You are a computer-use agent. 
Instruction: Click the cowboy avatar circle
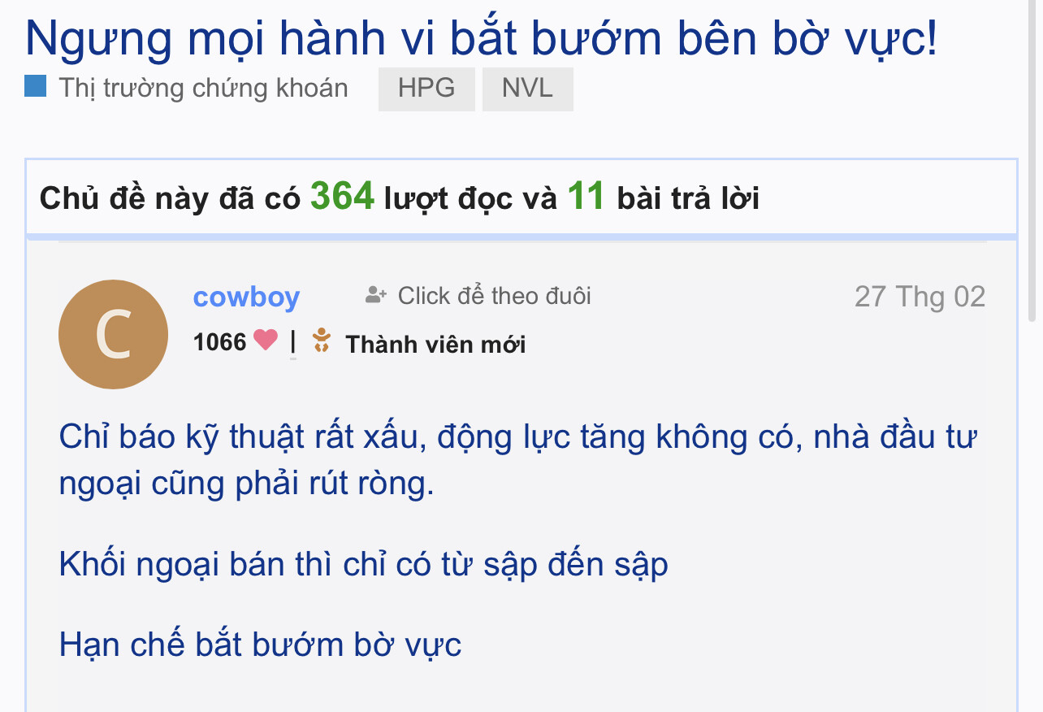coord(113,334)
